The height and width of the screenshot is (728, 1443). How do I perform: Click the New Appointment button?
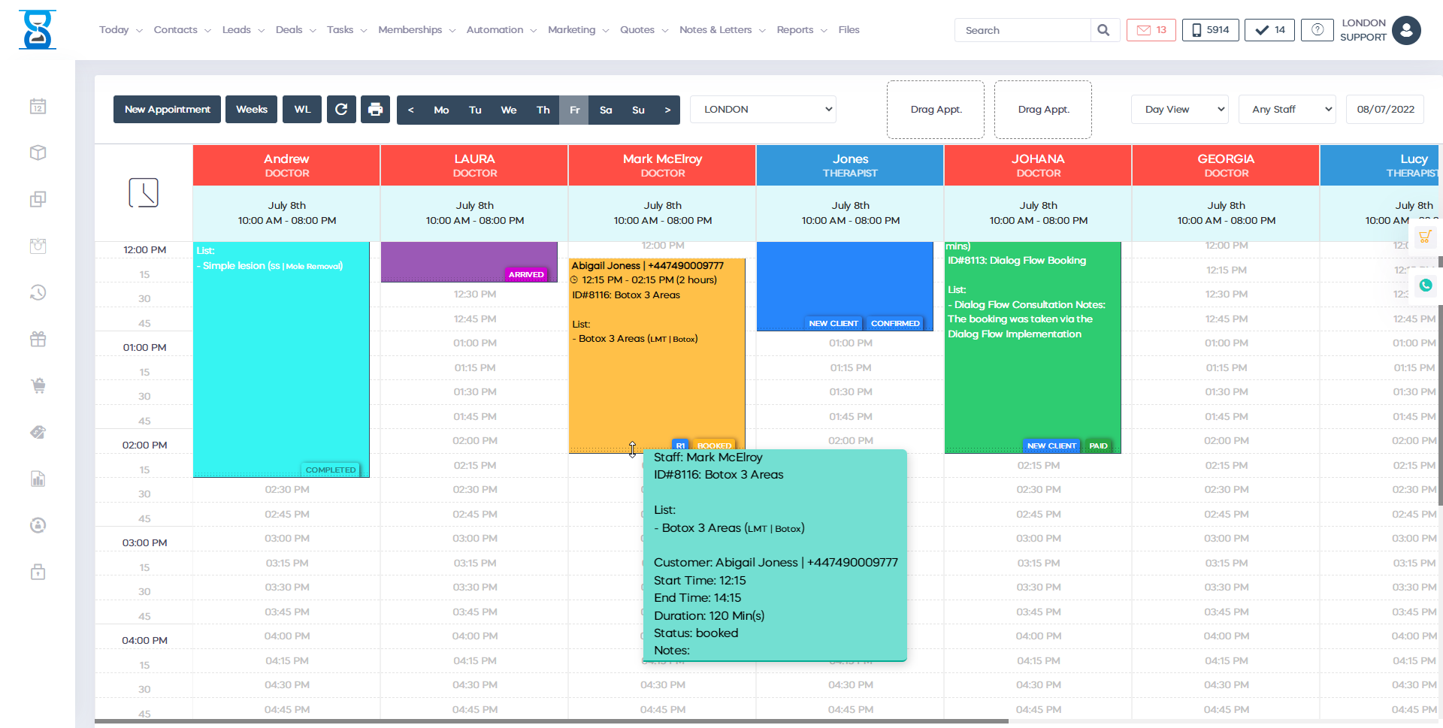[x=168, y=110]
